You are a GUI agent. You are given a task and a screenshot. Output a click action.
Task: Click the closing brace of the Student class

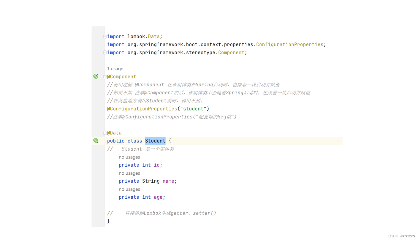click(108, 221)
